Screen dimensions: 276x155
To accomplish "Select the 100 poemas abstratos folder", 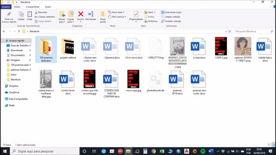I will (x=46, y=50).
